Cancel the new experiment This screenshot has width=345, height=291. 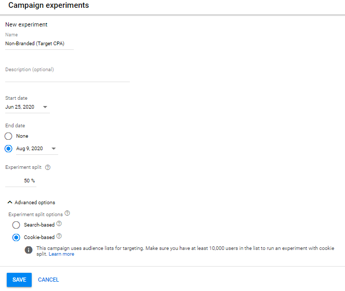[x=48, y=280]
